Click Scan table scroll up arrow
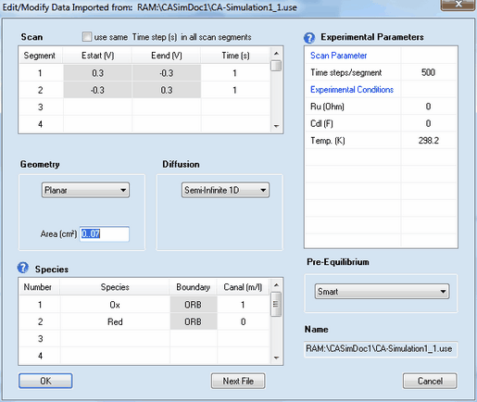Screen dimensions: 477x402 pyautogui.click(x=276, y=54)
